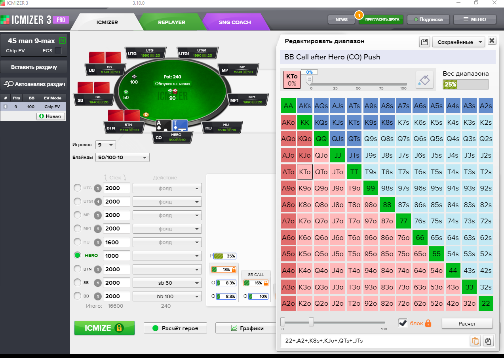The width and height of the screenshot is (504, 358).
Task: Select the UTG1 radio button
Action: (x=78, y=202)
